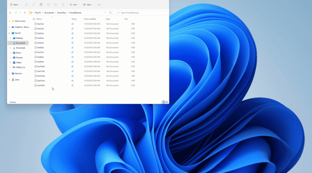This screenshot has height=173, width=312.
Task: Open the Sort dropdown menu
Action: (74, 5)
